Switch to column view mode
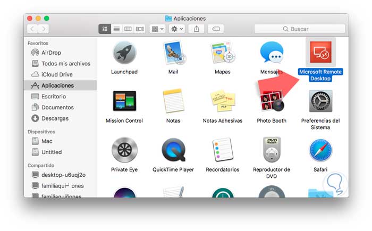The image size is (372, 231). point(128,29)
